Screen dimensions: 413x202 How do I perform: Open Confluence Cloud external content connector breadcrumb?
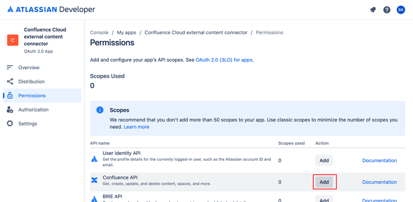[x=196, y=33]
